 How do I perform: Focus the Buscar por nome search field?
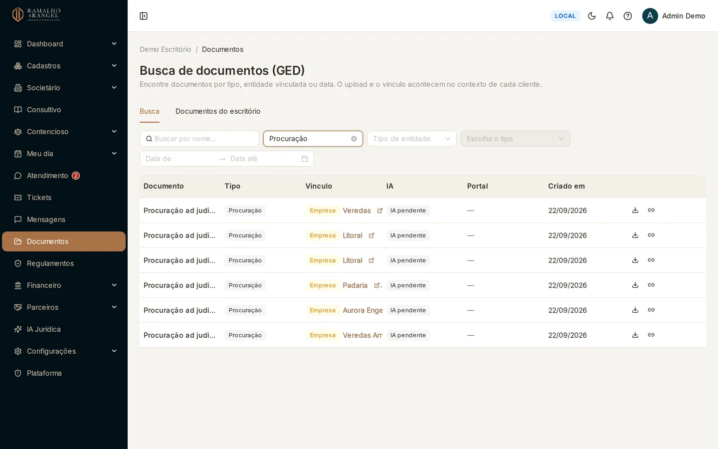(x=199, y=139)
